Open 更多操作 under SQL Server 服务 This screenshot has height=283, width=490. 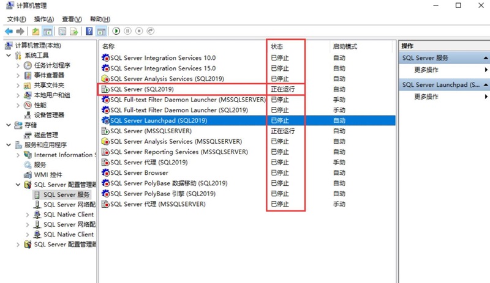click(426, 70)
